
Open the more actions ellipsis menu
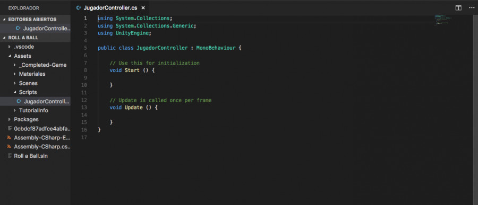tap(471, 8)
